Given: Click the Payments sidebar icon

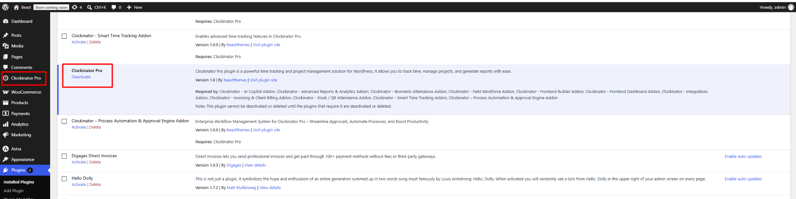Looking at the screenshot, I should tap(5, 113).
